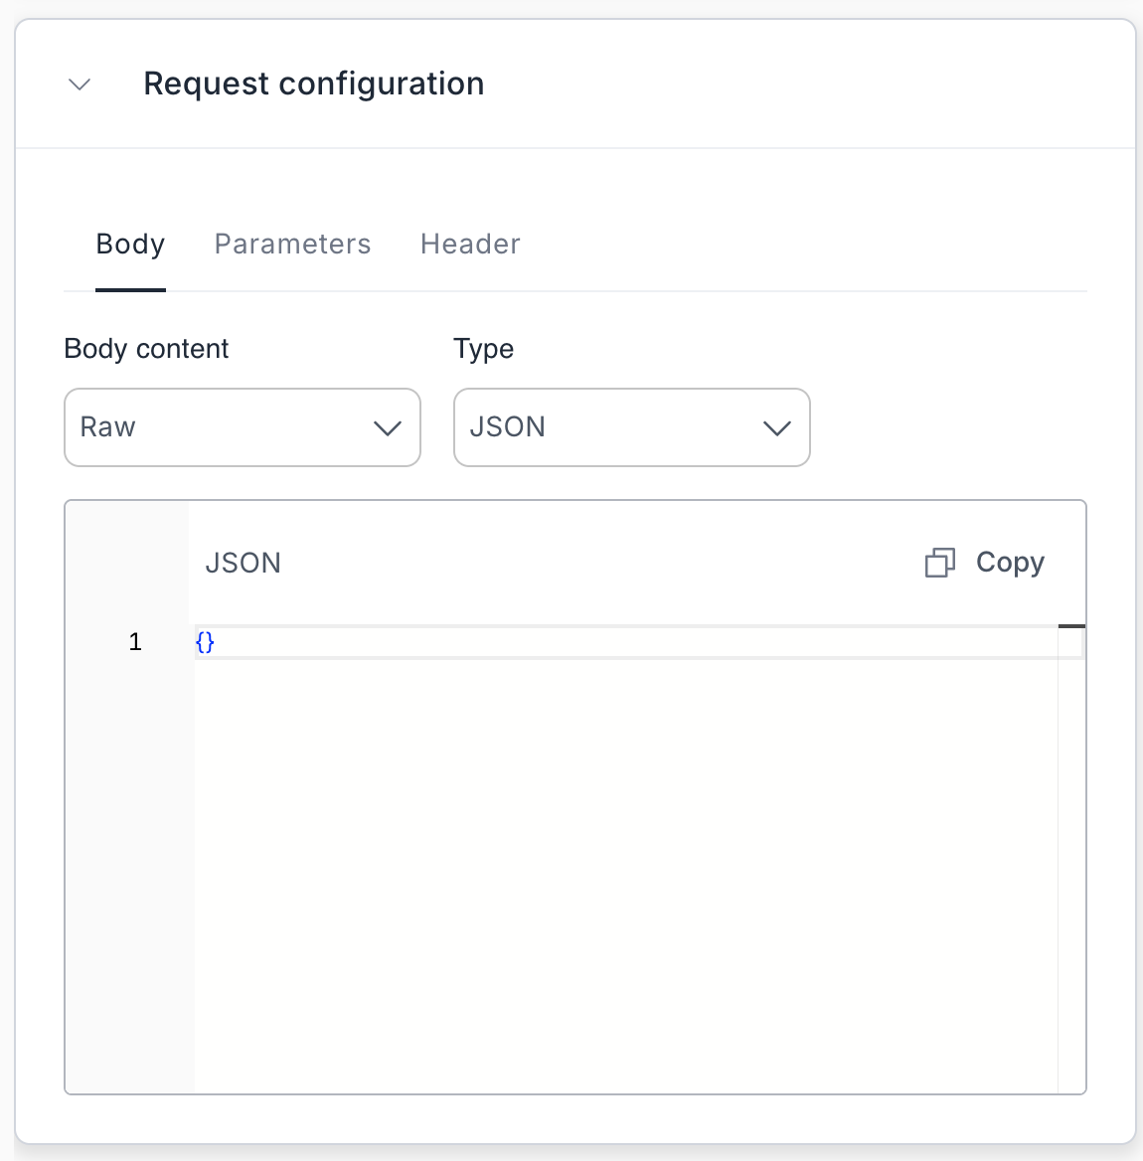This screenshot has width=1143, height=1161.
Task: Click the Type field label
Action: (483, 349)
